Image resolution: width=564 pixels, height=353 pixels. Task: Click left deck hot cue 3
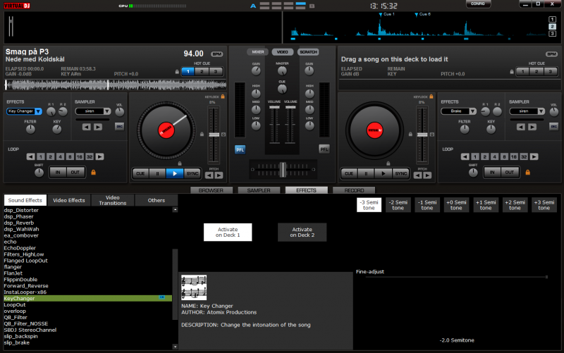[216, 72]
